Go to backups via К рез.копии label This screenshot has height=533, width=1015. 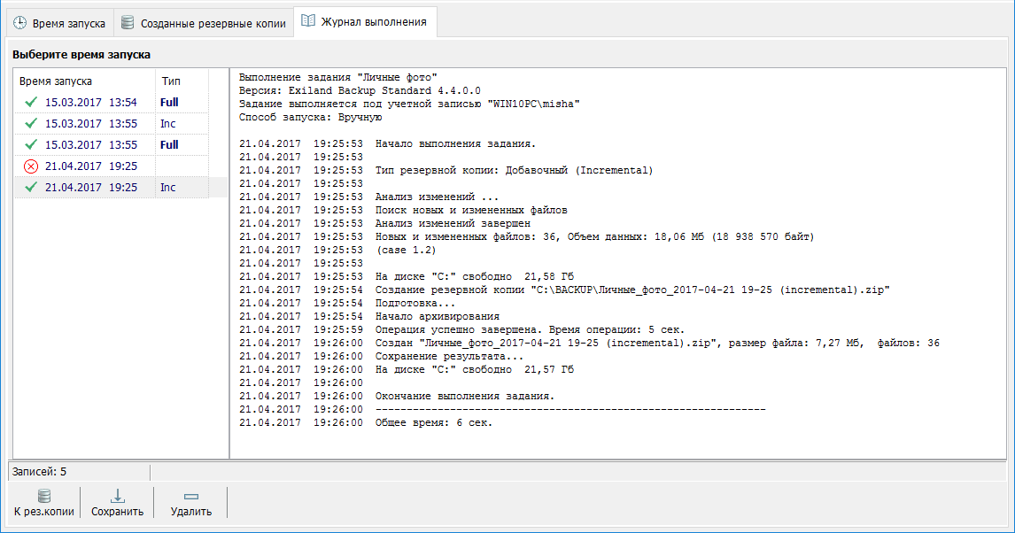pyautogui.click(x=43, y=512)
